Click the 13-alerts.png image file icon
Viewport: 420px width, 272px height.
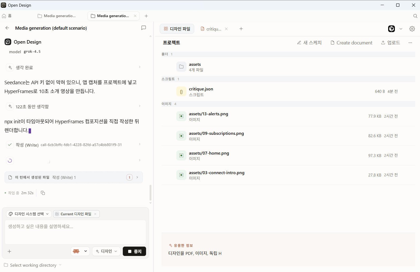(x=181, y=116)
